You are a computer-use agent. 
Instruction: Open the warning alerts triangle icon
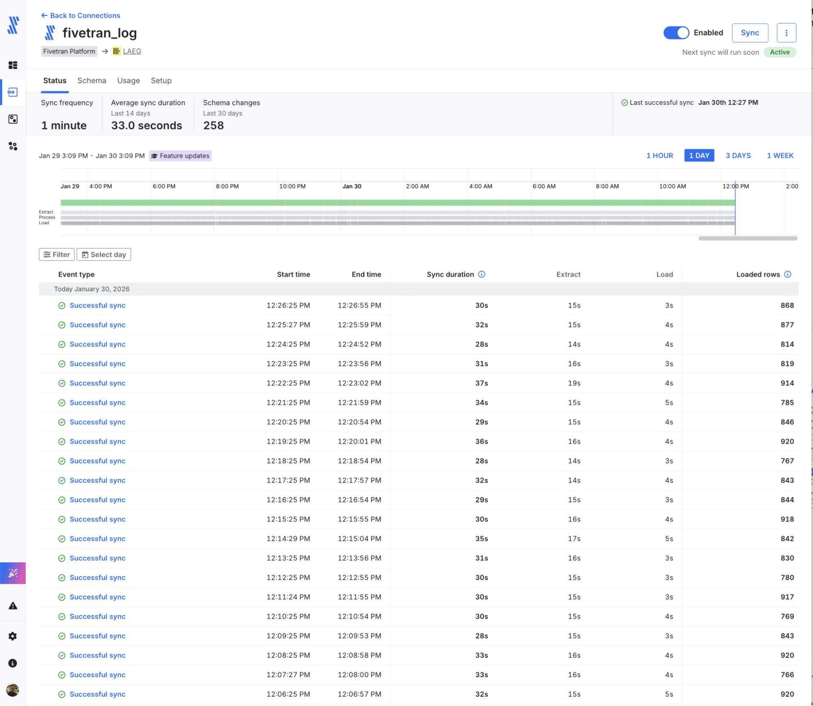[13, 606]
